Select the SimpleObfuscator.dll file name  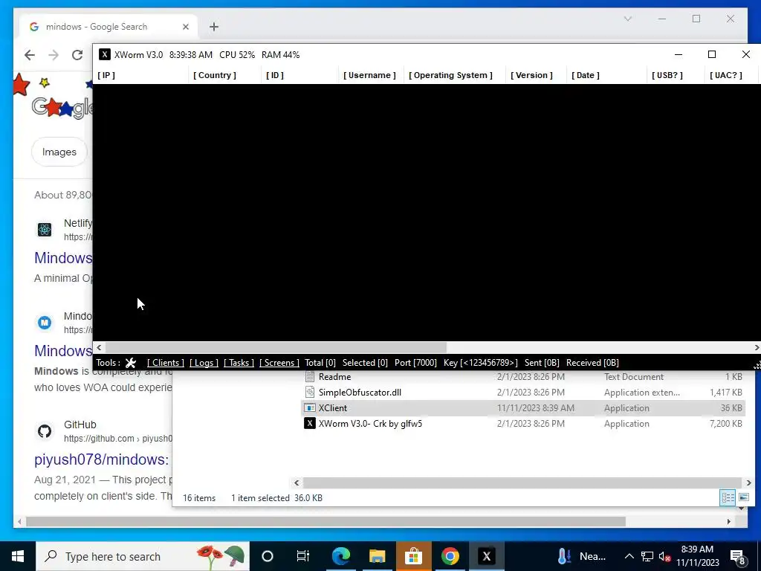[360, 393]
